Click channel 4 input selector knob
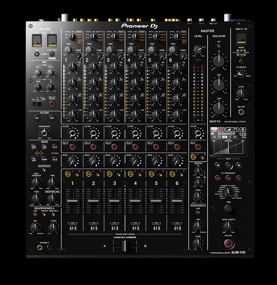 coord(135,37)
